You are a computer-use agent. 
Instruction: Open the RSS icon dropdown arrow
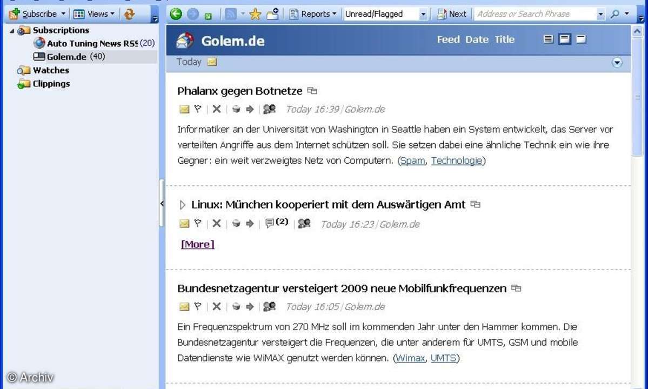point(243,14)
